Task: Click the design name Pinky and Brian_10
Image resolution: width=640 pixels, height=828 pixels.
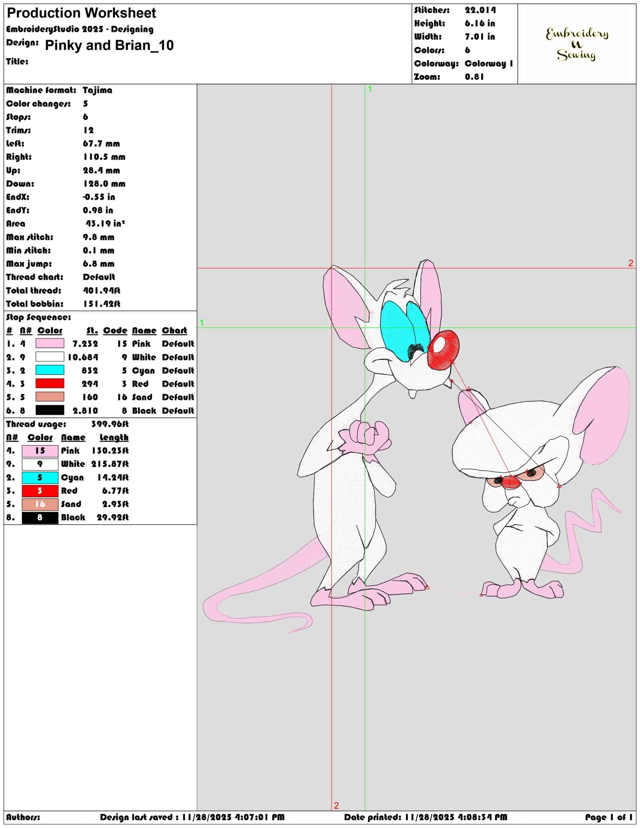Action: [x=109, y=46]
